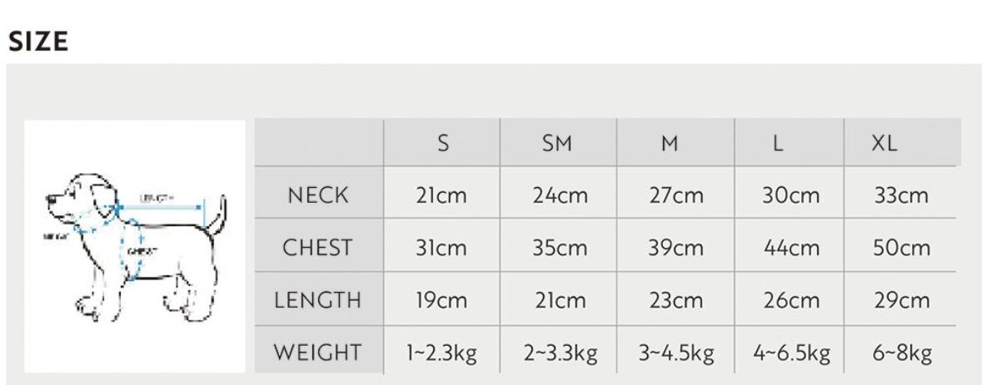The width and height of the screenshot is (982, 385).
Task: Click the 1~2.3kg weight cell
Action: coord(441,353)
